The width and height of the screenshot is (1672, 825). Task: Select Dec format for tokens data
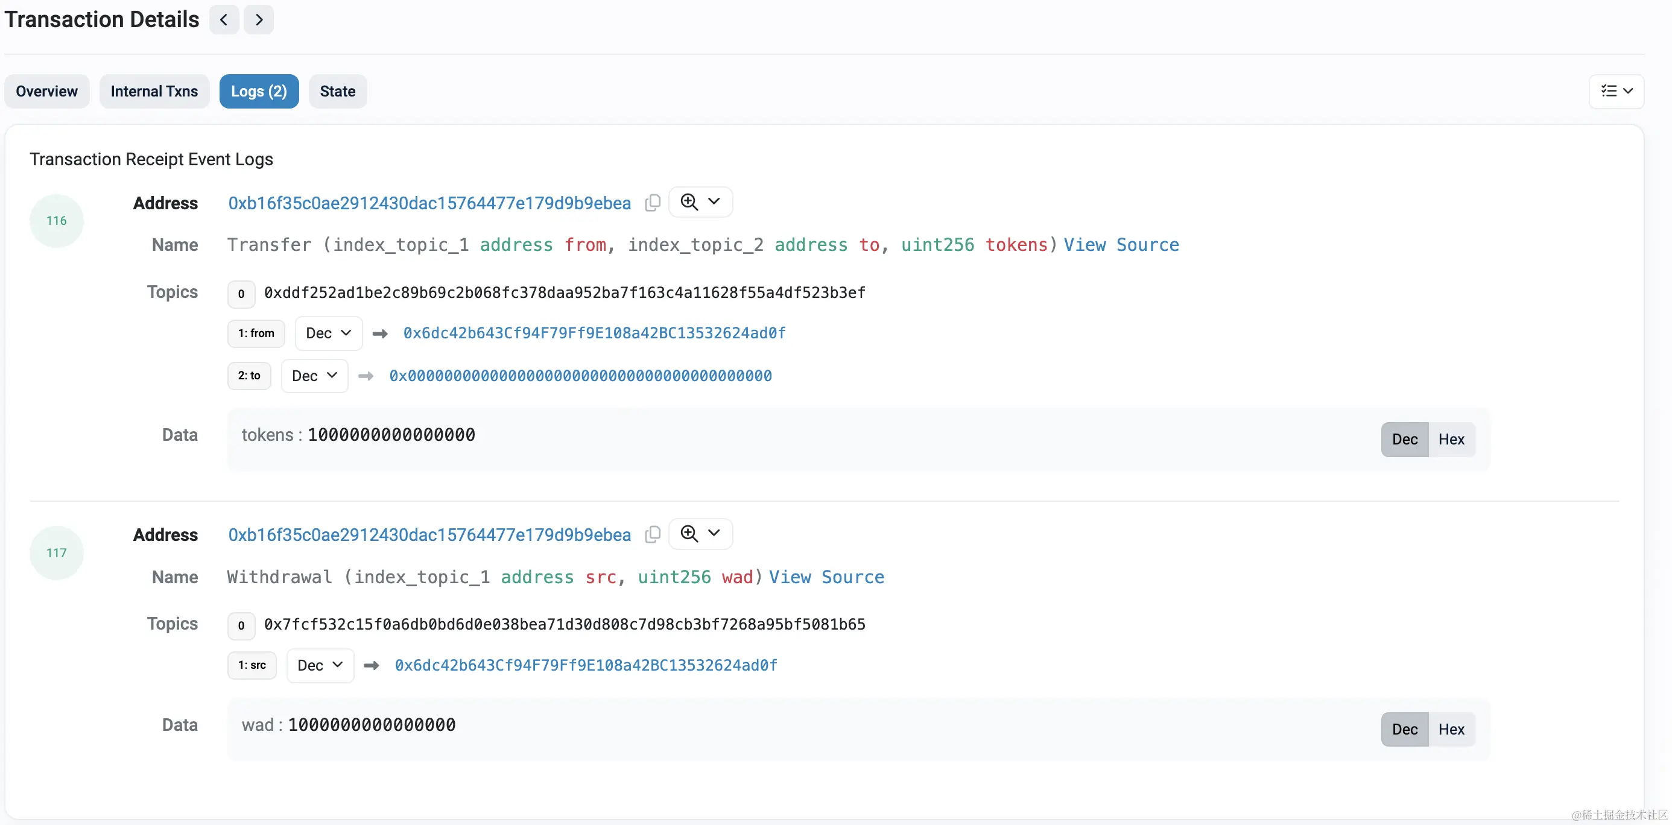[1404, 440]
